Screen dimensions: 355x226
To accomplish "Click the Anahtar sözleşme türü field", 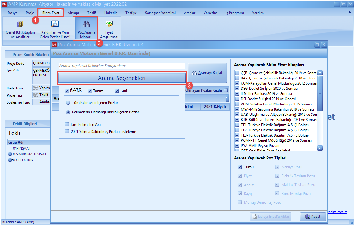I will click(x=41, y=102).
